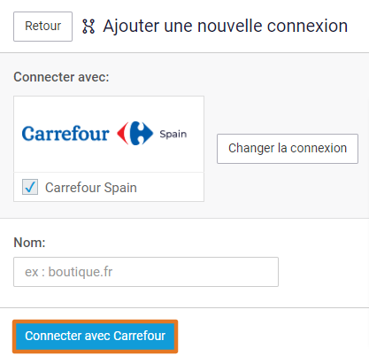The image size is (369, 364).
Task: Click the white area of logo card
Action: 109,106
